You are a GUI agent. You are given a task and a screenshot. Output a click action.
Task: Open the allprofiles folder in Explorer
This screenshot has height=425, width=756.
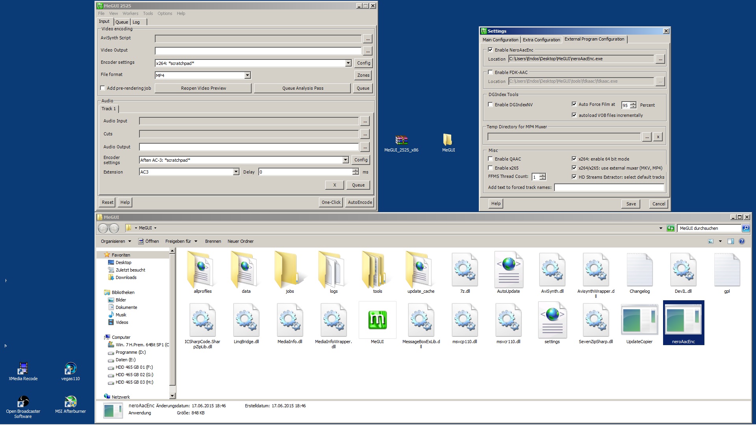pos(202,272)
